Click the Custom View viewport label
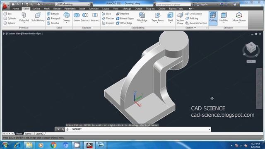This screenshot has width=265, height=149. point(13,34)
